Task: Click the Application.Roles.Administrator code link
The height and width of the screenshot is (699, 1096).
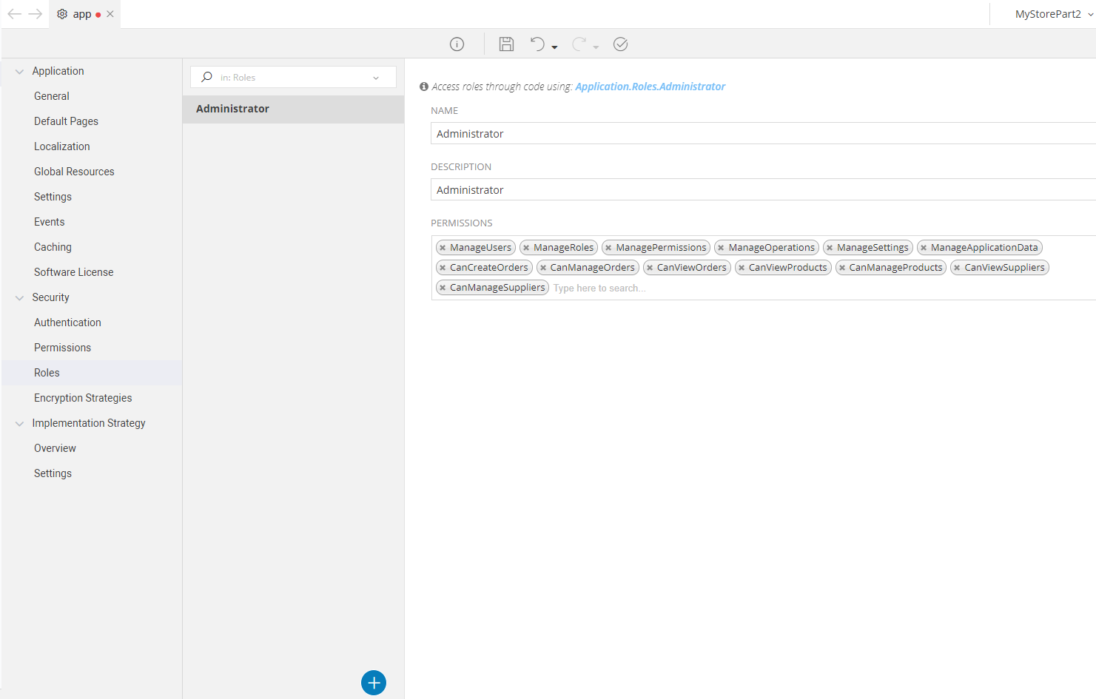Action: coord(650,87)
